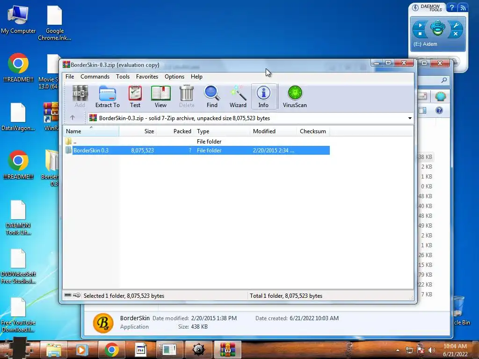479x359 pixels.
Task: Click the Test archive icon
Action: [x=135, y=97]
